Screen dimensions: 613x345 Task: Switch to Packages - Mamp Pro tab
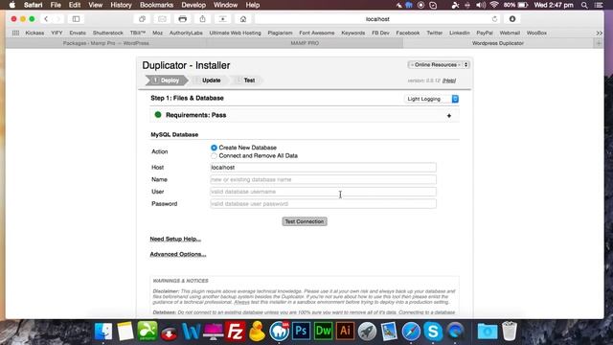pos(106,43)
